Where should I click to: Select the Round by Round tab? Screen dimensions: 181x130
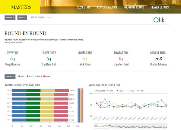click(134, 7)
